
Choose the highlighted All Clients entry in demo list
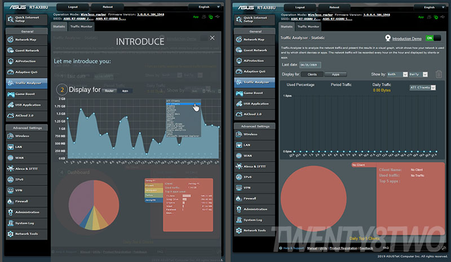tap(183, 104)
